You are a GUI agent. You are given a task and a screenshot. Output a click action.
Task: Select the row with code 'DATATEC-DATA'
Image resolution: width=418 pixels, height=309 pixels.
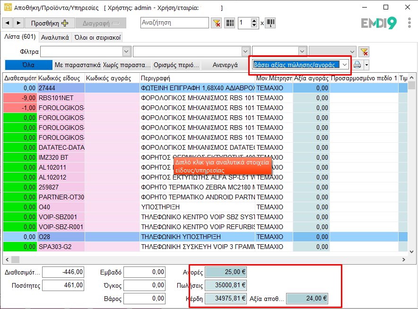[205, 147]
